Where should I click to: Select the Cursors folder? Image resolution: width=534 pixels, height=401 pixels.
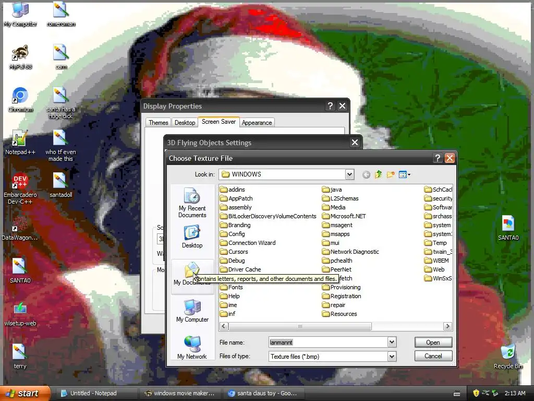click(234, 252)
